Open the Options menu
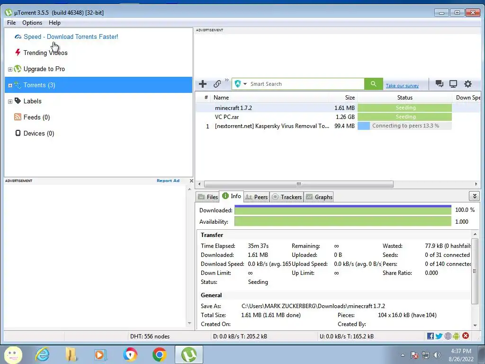This screenshot has width=485, height=364. 32,23
